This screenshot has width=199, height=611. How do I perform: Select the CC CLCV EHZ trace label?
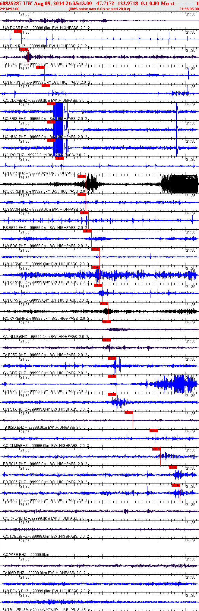[46, 101]
